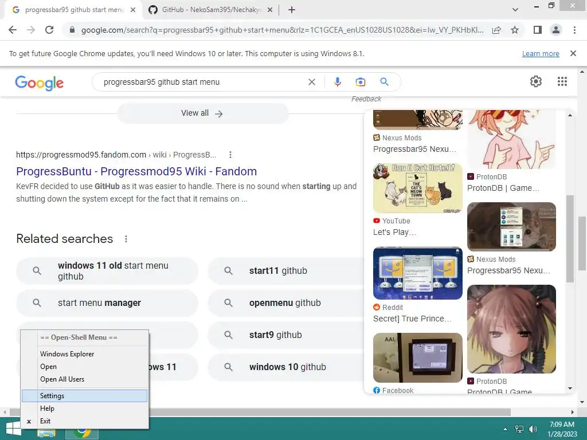
Task: Click the browser forward arrow
Action: coord(31,30)
